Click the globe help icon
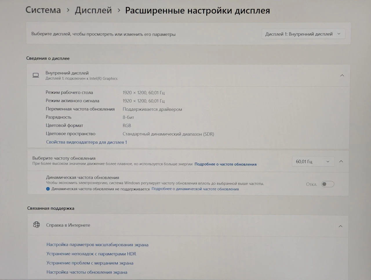 click(x=37, y=225)
